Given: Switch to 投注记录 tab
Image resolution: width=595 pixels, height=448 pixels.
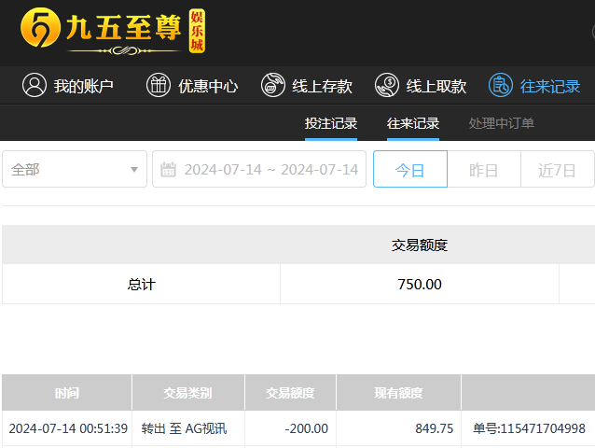Looking at the screenshot, I should pyautogui.click(x=331, y=123).
